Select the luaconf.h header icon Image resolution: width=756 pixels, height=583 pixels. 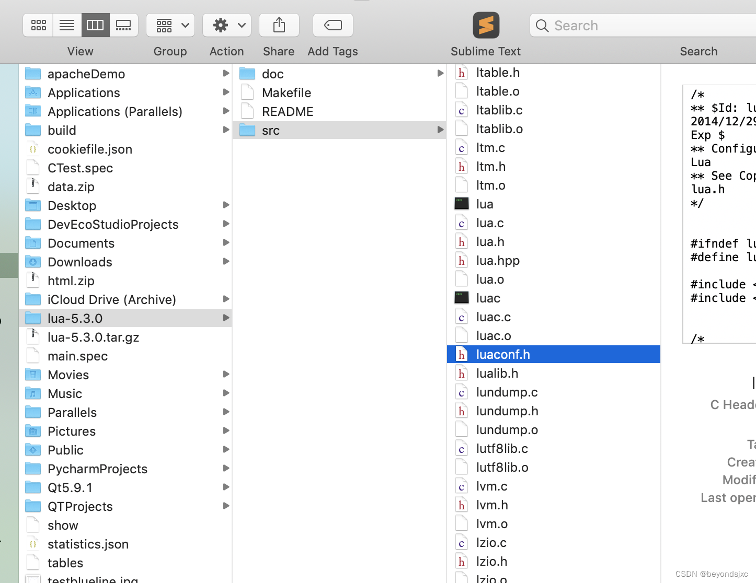[x=462, y=355]
